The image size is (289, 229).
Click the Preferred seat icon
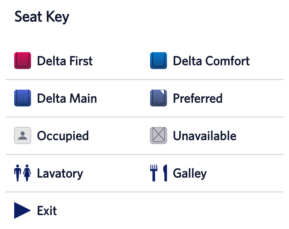(158, 98)
